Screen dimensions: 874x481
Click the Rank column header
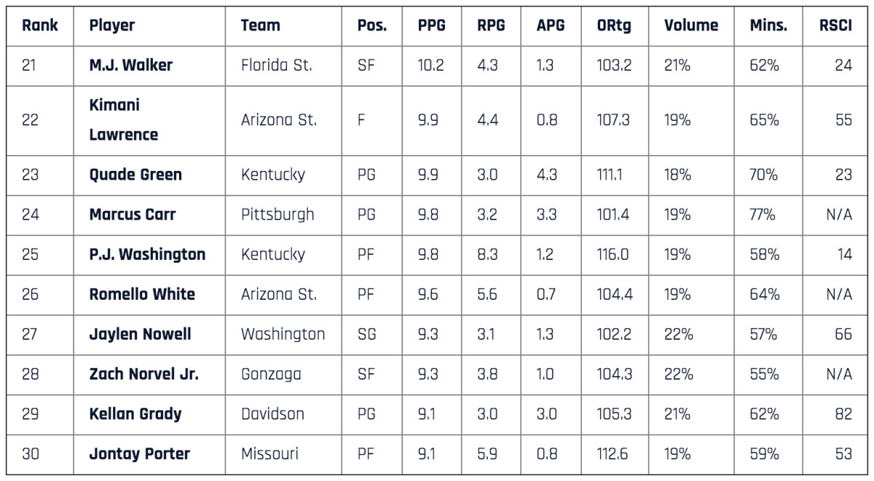pyautogui.click(x=39, y=25)
